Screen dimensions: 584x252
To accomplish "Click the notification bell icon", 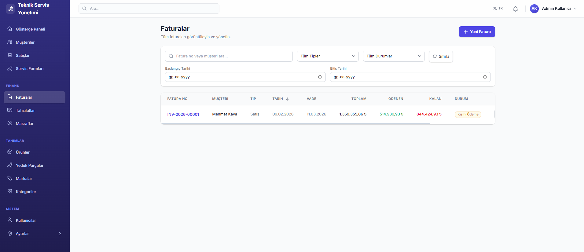I will coord(515,9).
